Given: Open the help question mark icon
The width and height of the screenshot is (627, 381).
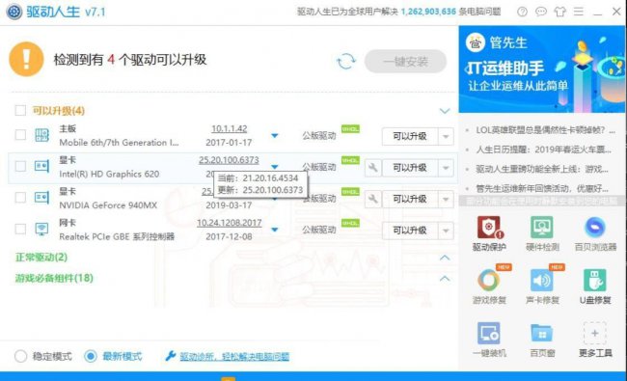Looking at the screenshot, I should pos(522,12).
